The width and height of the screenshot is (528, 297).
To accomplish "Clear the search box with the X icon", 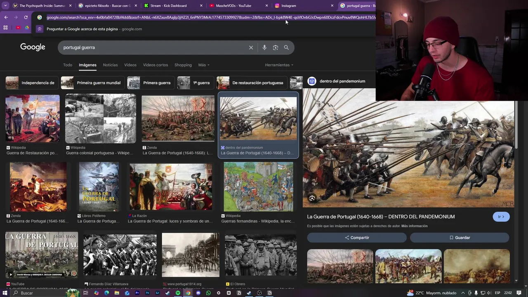I will click(x=251, y=47).
